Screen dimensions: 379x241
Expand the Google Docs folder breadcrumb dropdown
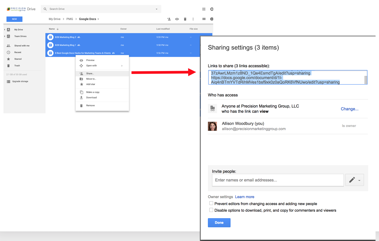(98, 19)
